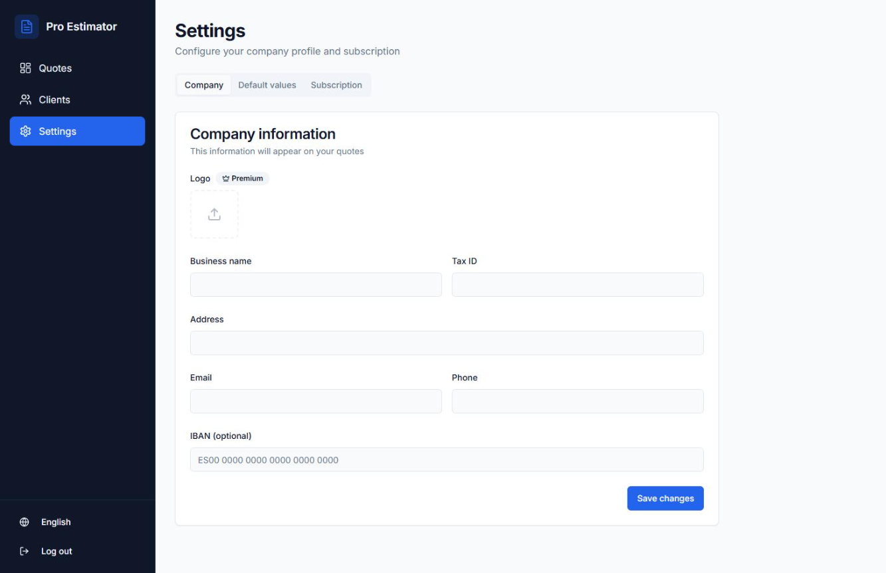Click the Log out arrow icon

click(x=25, y=551)
